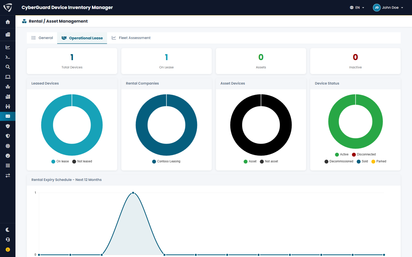
Task: Toggle the On lease legend item
Action: [x=60, y=161]
